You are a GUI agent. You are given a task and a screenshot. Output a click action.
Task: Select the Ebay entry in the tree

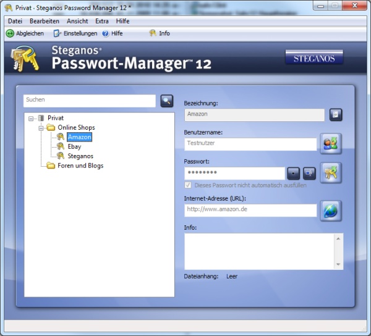pyautogui.click(x=74, y=146)
